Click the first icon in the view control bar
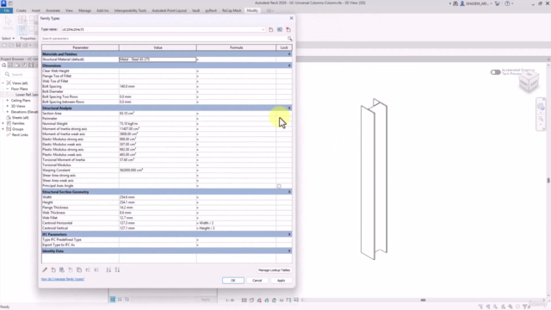The height and width of the screenshot is (310, 551). pos(245,301)
